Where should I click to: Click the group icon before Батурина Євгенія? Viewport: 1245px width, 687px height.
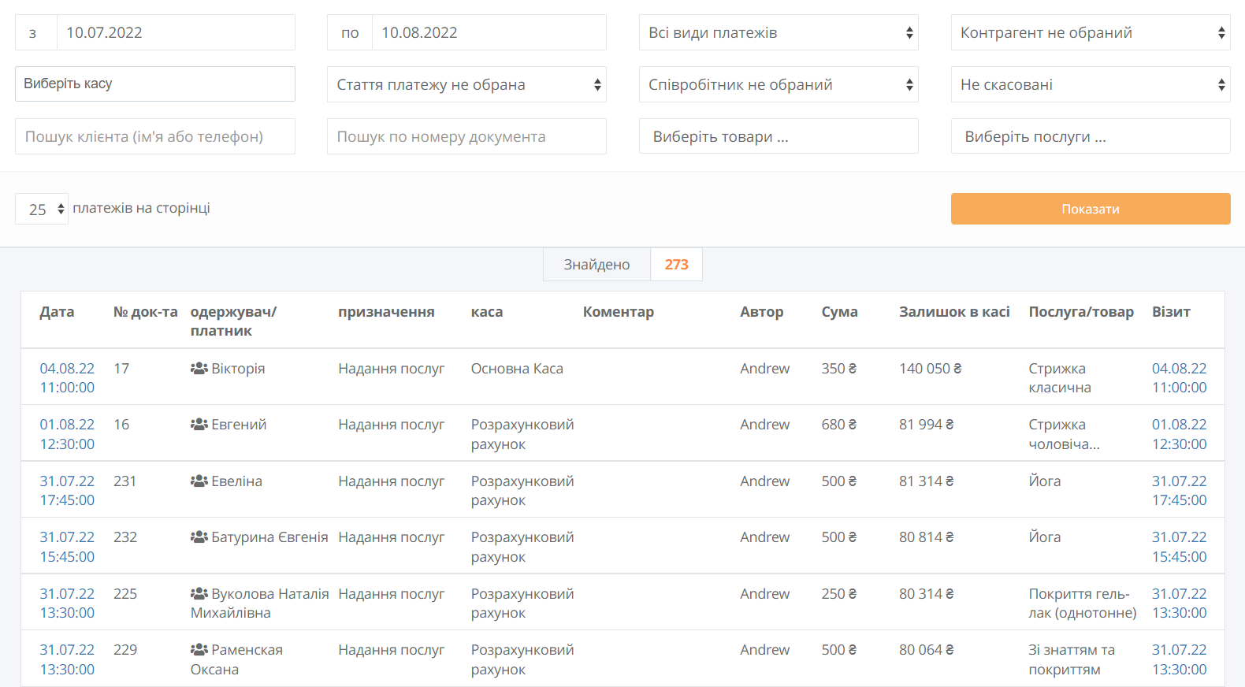point(199,537)
